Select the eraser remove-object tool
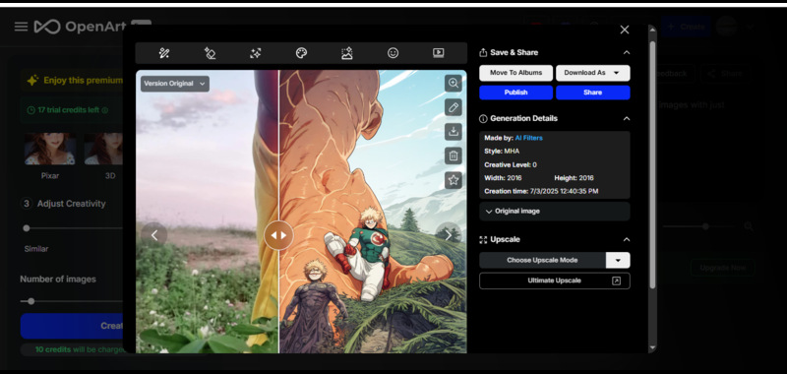 (210, 53)
